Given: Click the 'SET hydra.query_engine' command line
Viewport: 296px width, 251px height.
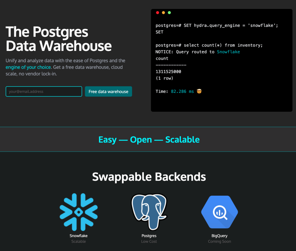Looking at the screenshot, I should click(x=217, y=25).
